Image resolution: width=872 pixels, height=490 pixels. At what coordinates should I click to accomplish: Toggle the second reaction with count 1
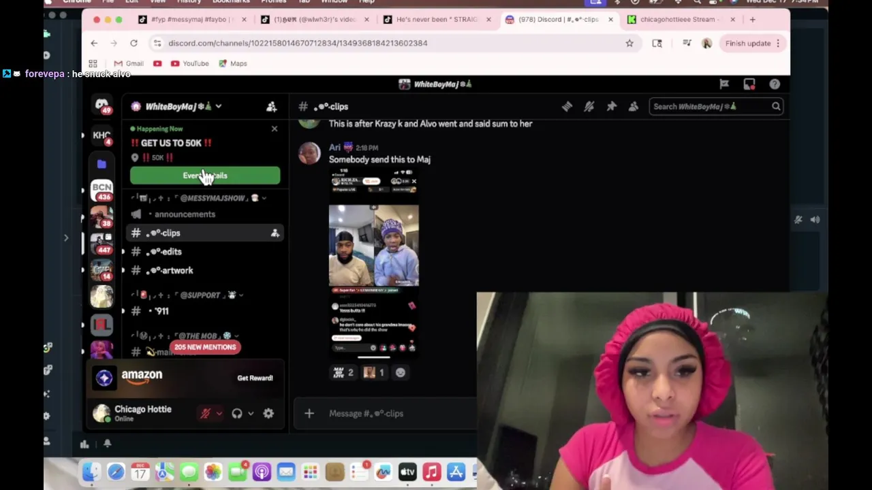point(374,372)
